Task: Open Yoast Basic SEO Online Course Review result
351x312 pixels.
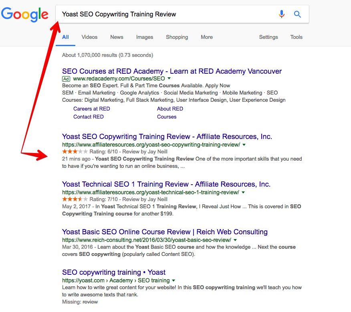Action: pyautogui.click(x=165, y=232)
